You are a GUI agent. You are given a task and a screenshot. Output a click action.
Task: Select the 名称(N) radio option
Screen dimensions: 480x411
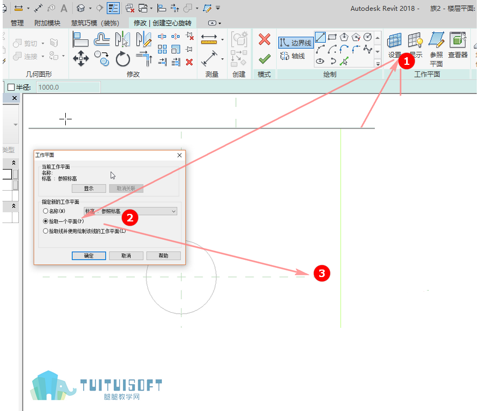[x=46, y=211]
